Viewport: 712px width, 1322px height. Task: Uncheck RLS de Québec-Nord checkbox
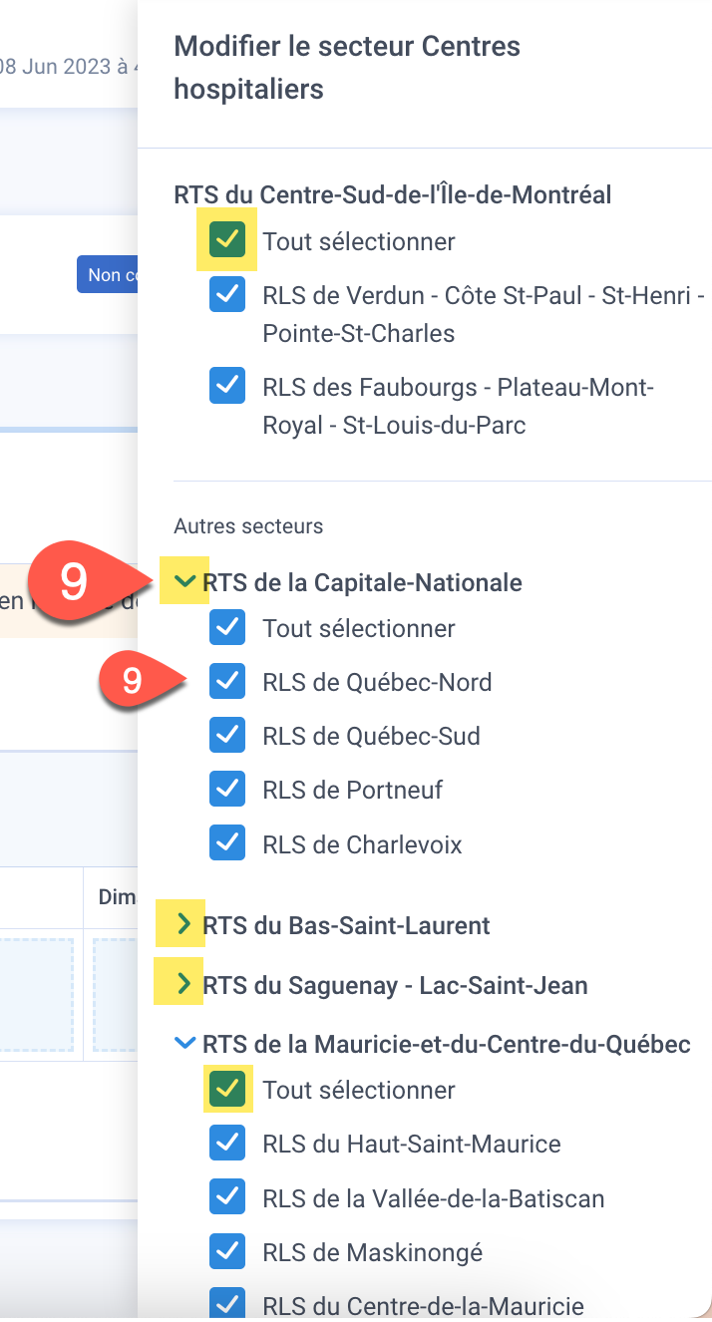pos(228,682)
